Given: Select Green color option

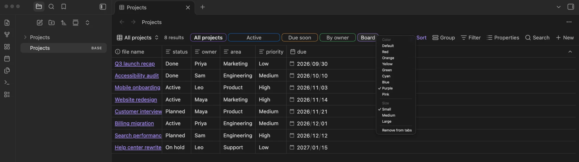Looking at the screenshot, I should tap(396, 70).
